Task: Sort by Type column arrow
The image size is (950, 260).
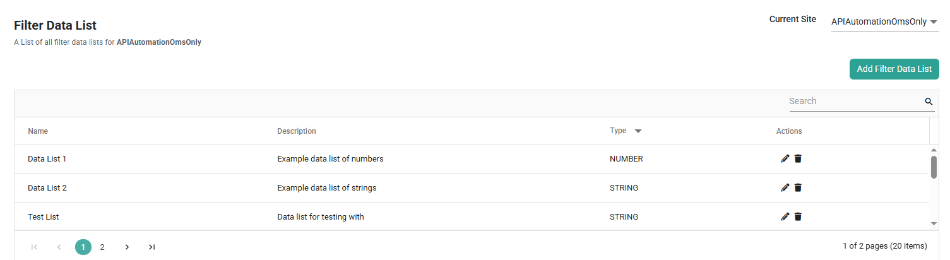Action: [x=638, y=131]
